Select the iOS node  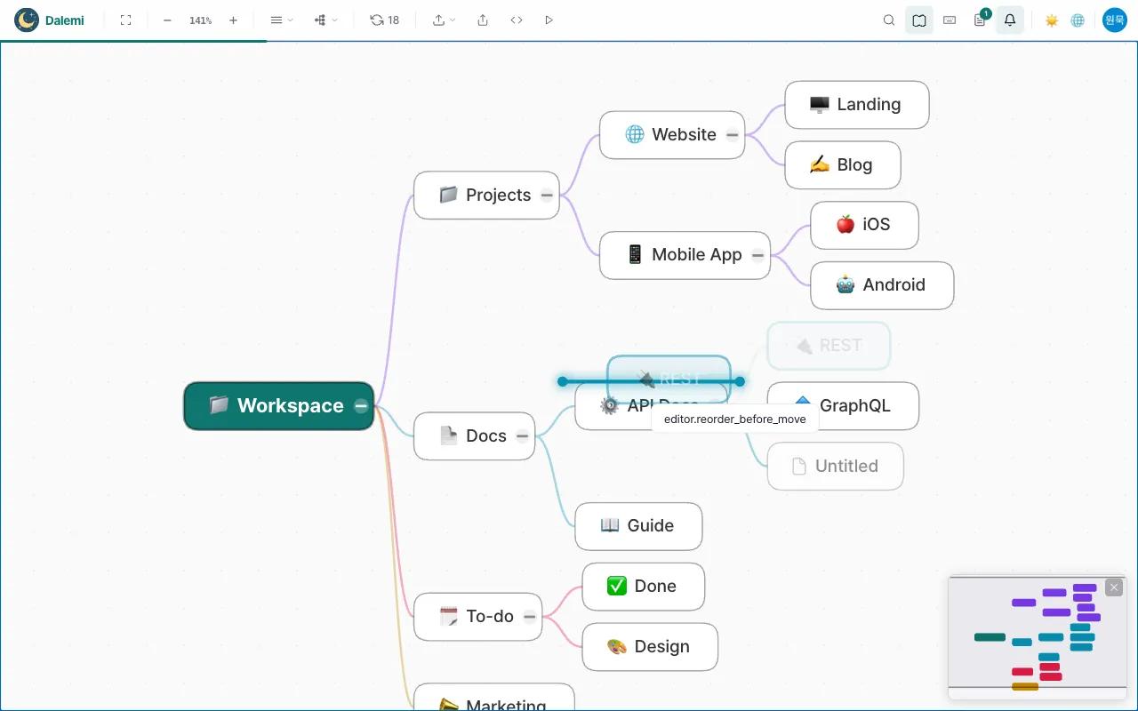coord(864,225)
